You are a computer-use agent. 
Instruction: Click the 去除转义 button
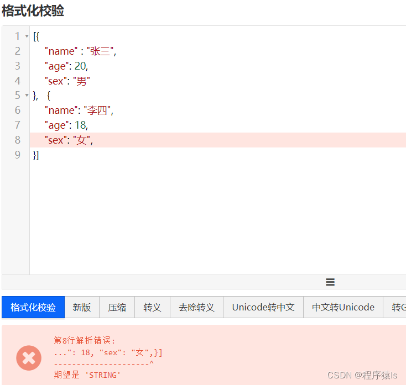point(196,307)
